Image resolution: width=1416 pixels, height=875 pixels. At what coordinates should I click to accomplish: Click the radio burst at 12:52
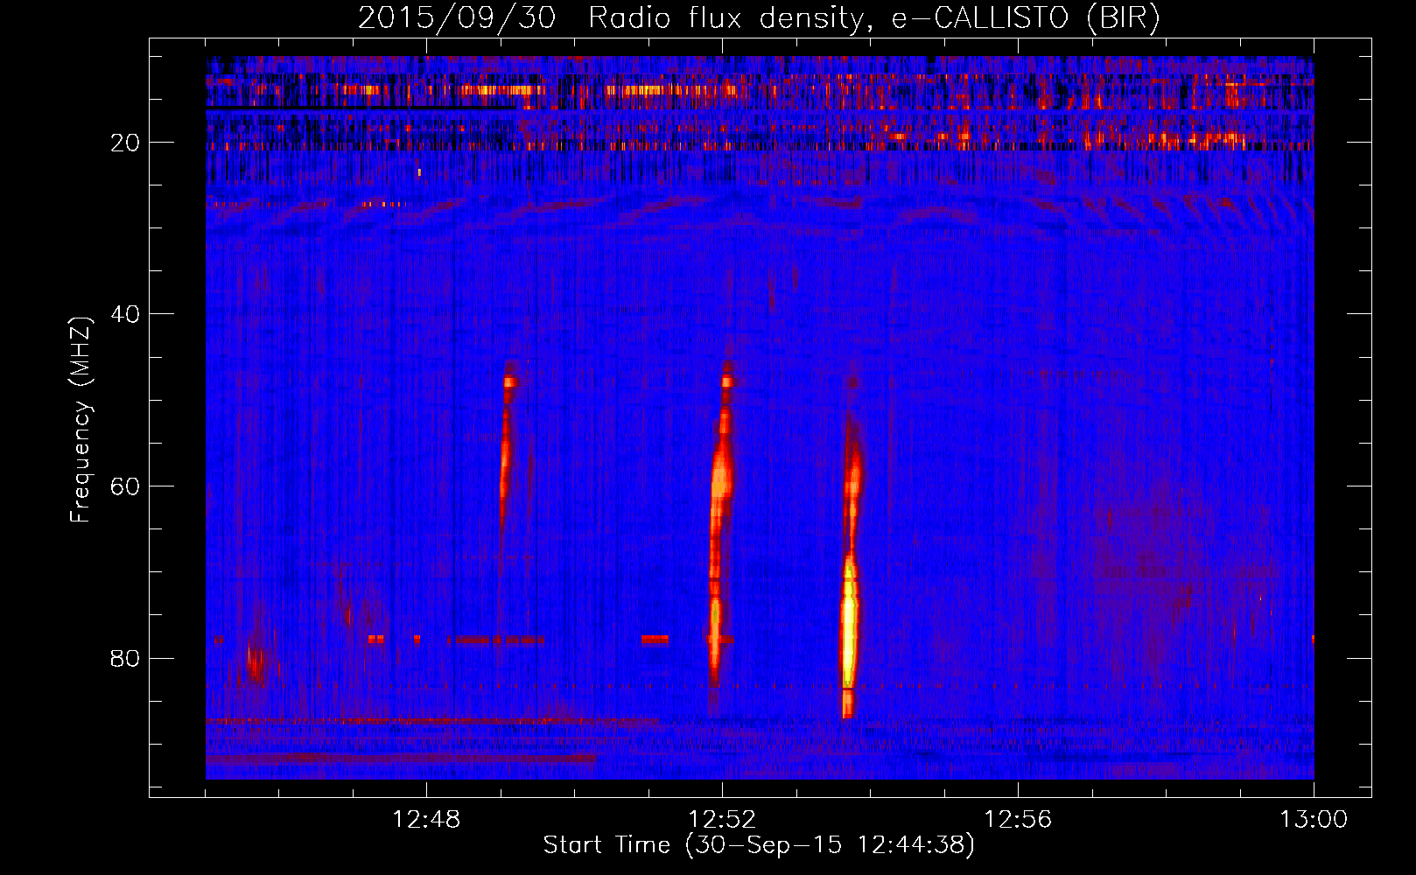click(719, 525)
